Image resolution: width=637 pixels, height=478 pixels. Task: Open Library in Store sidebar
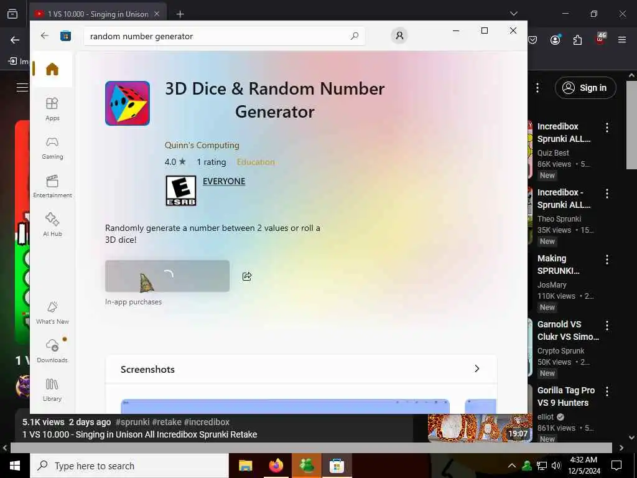pos(52,390)
